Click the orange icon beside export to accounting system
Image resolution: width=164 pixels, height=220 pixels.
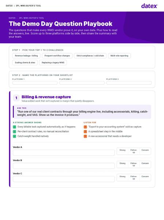(85, 127)
